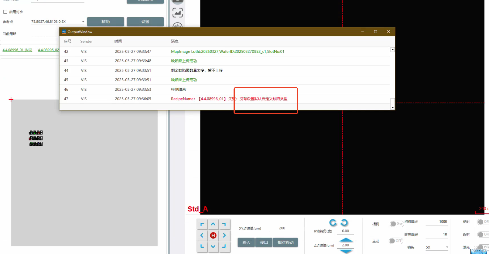Screen dimensions: 489x254
Task: Click the jog down-left arrow
Action: [202, 246]
